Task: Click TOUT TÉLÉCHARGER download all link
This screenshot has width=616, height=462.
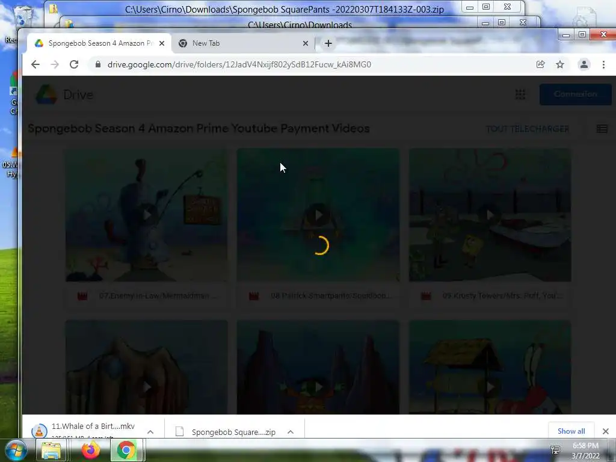Action: (x=527, y=129)
